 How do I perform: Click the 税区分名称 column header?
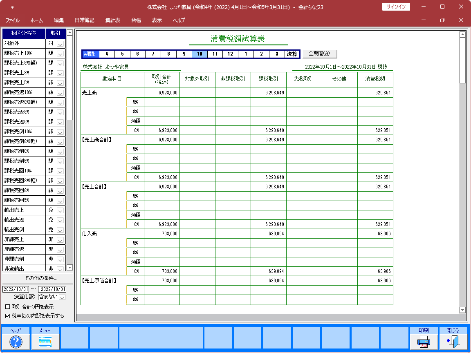(x=24, y=34)
